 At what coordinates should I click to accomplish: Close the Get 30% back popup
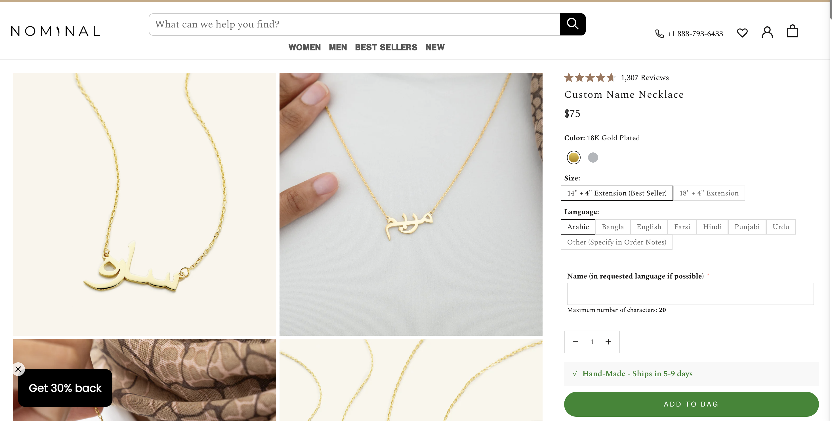pos(18,369)
